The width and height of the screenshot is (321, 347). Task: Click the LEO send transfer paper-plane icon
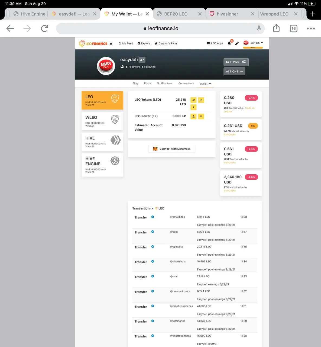click(x=193, y=100)
